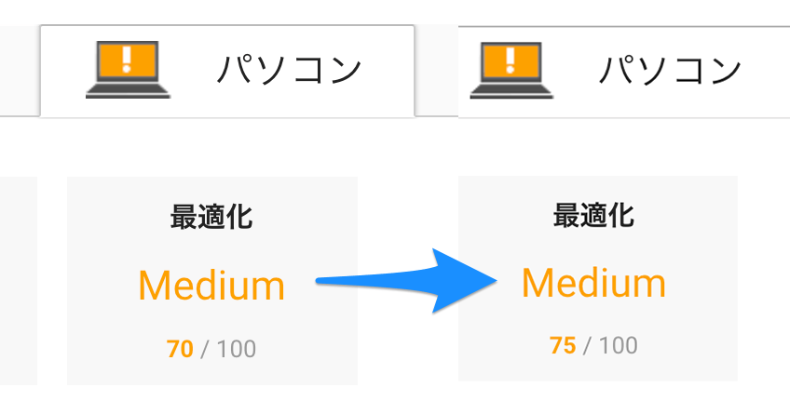Click the orange 70 score number
Image resolution: width=790 pixels, height=414 pixels.
tap(180, 350)
